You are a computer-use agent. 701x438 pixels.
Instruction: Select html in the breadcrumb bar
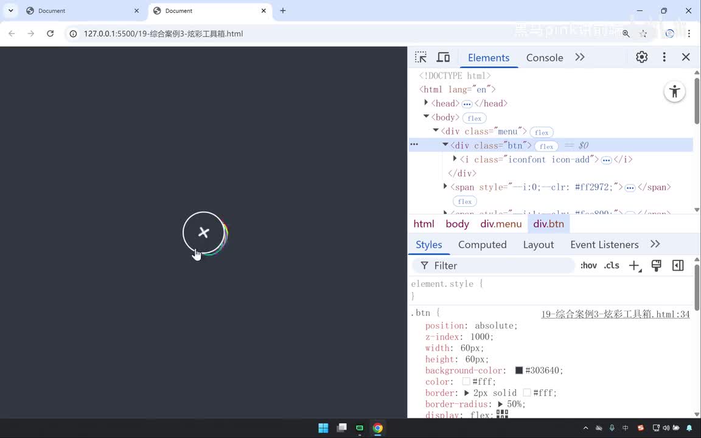pos(424,224)
